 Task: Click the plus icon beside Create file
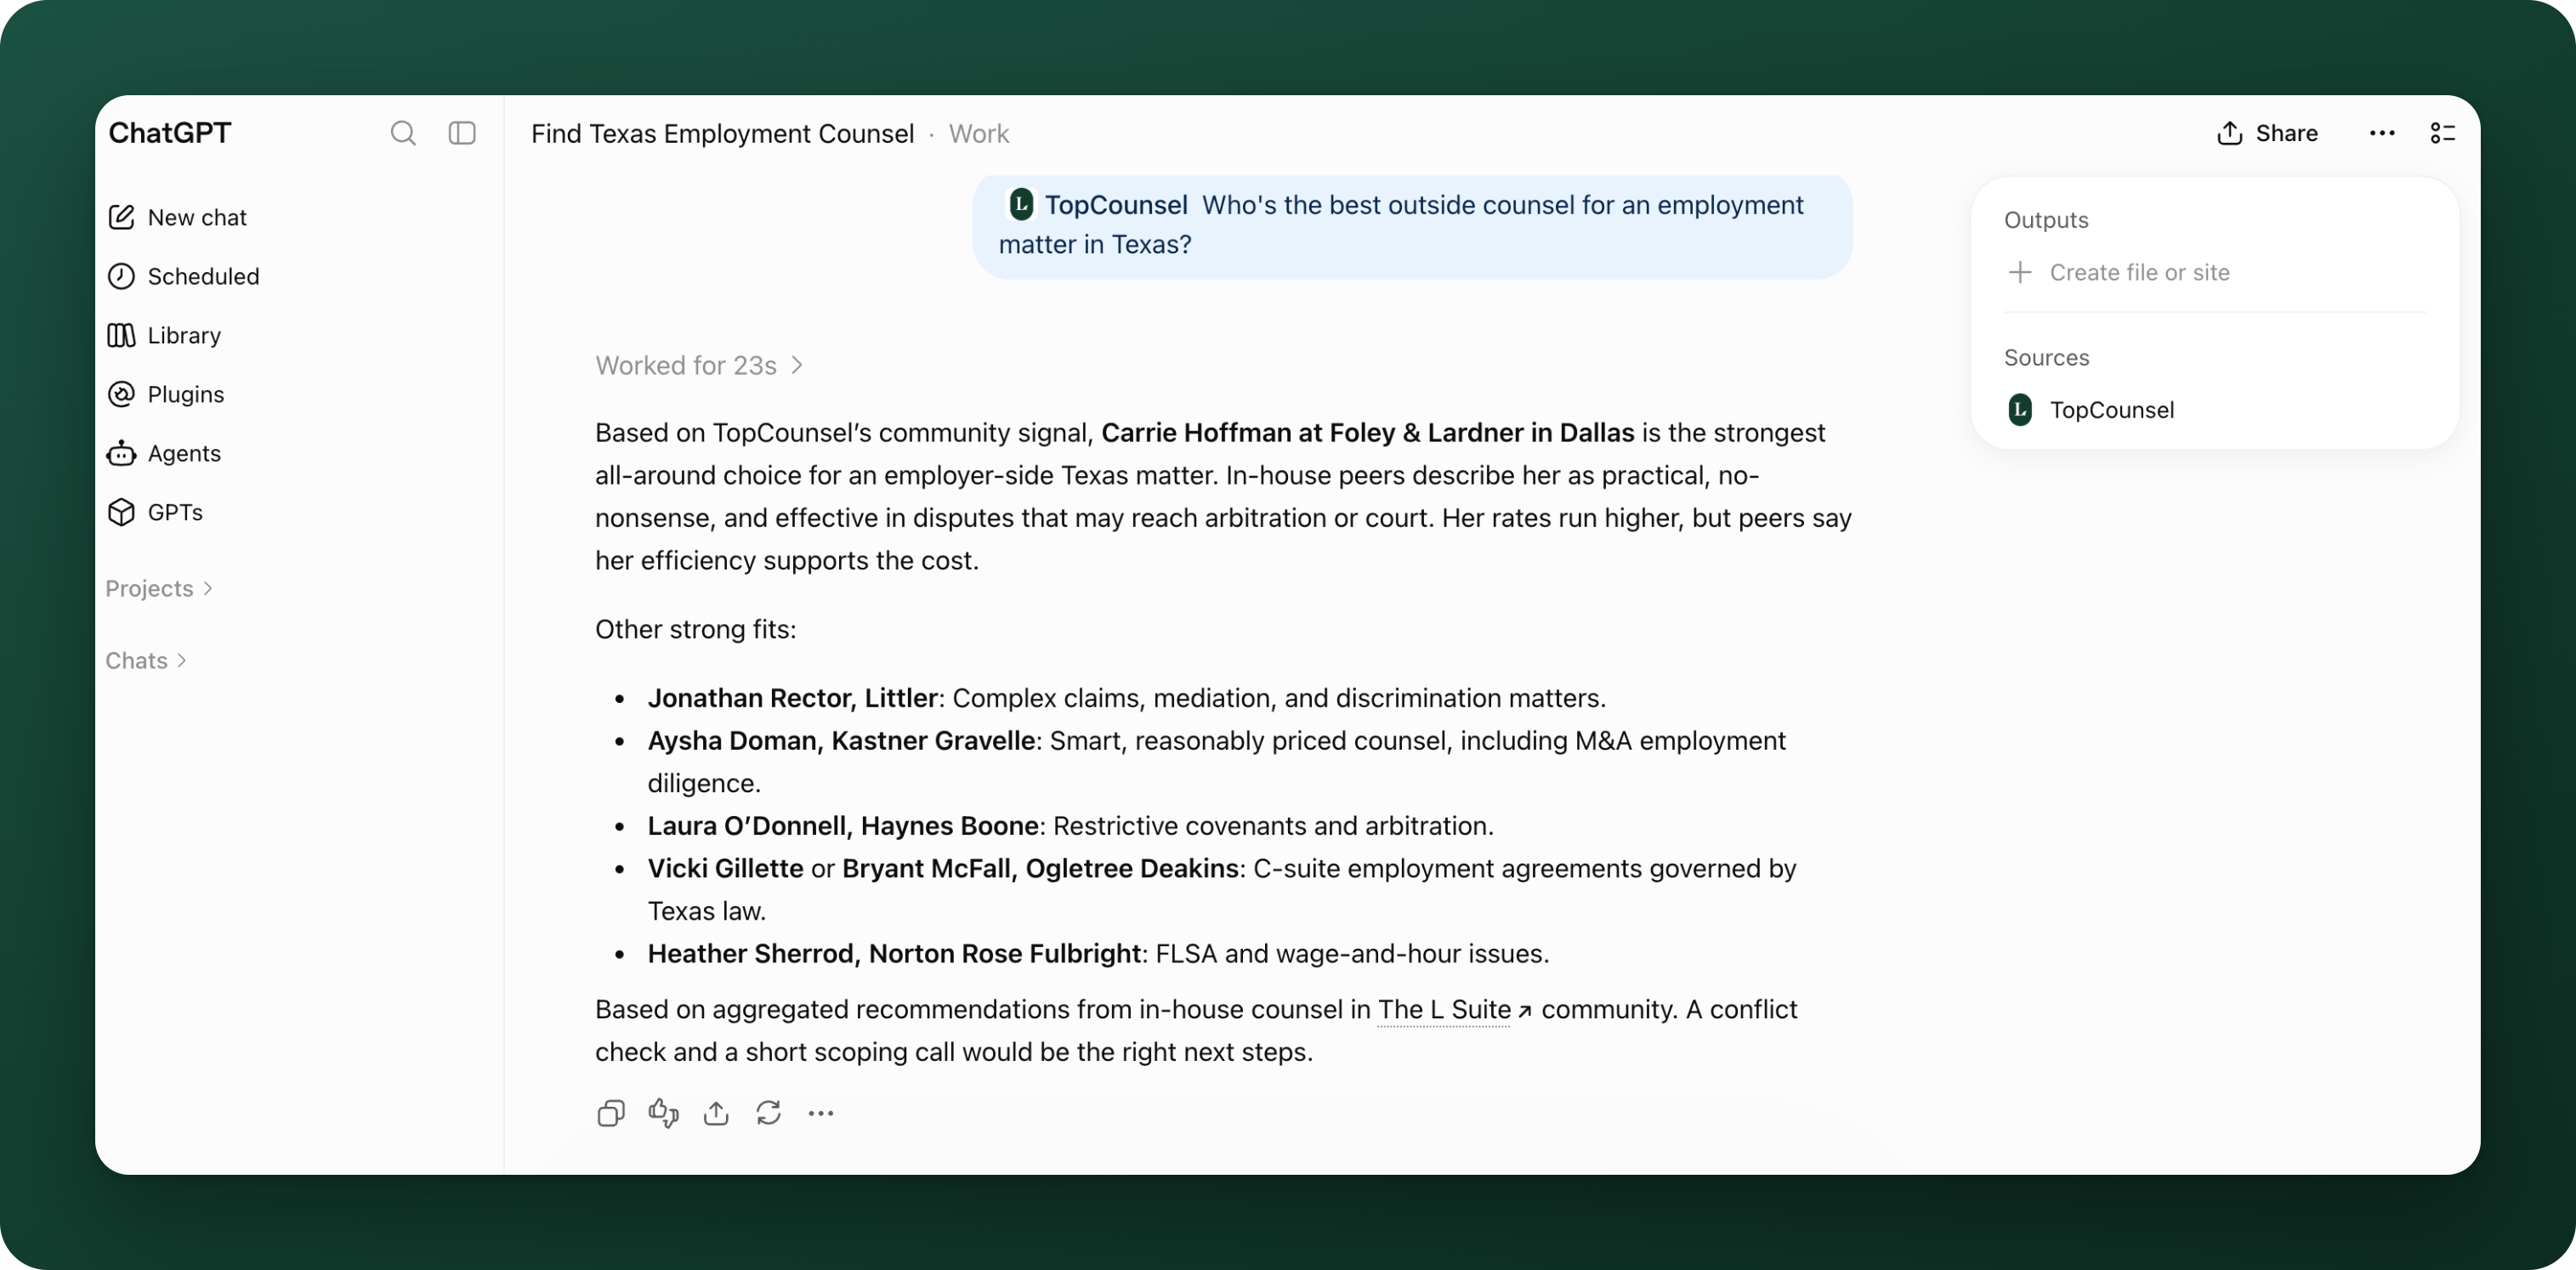[2020, 272]
